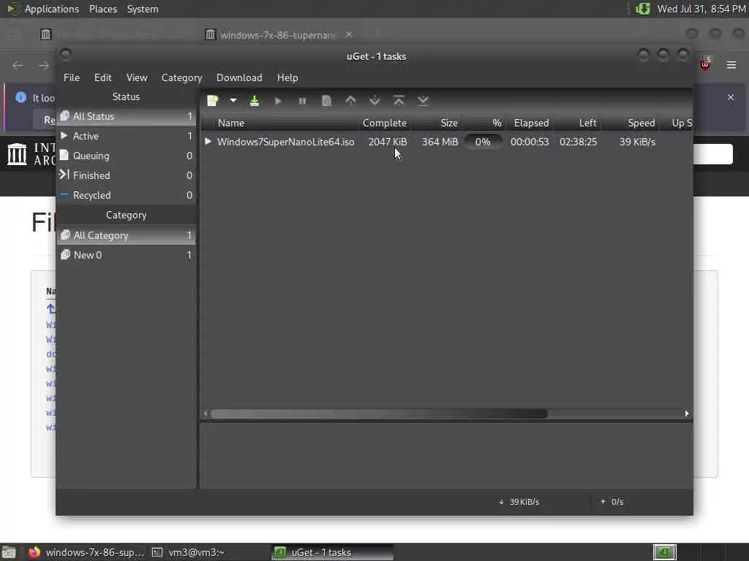749x561 pixels.
Task: Click the 02:38:25 time left value
Action: click(578, 142)
